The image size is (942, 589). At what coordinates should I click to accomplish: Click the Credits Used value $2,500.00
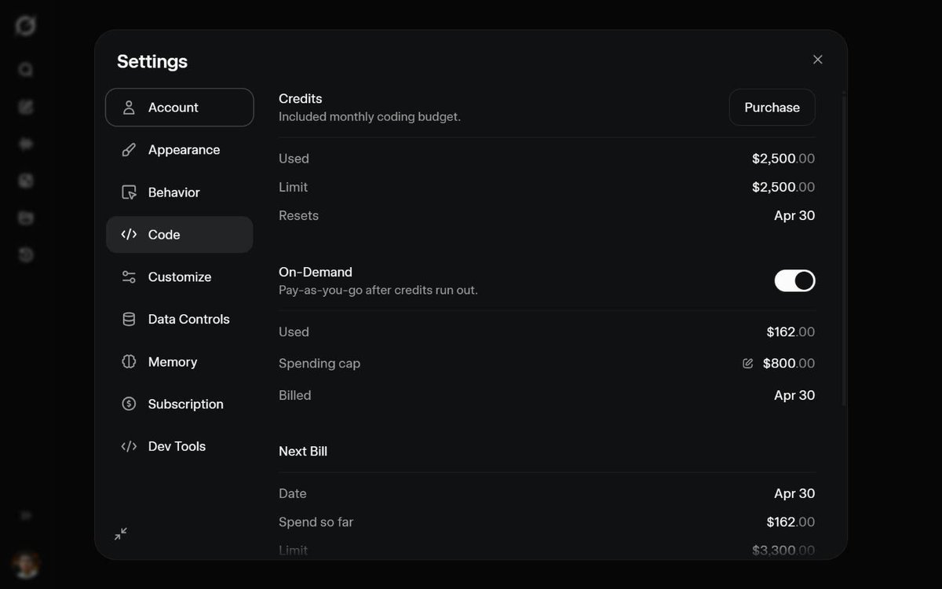click(783, 159)
